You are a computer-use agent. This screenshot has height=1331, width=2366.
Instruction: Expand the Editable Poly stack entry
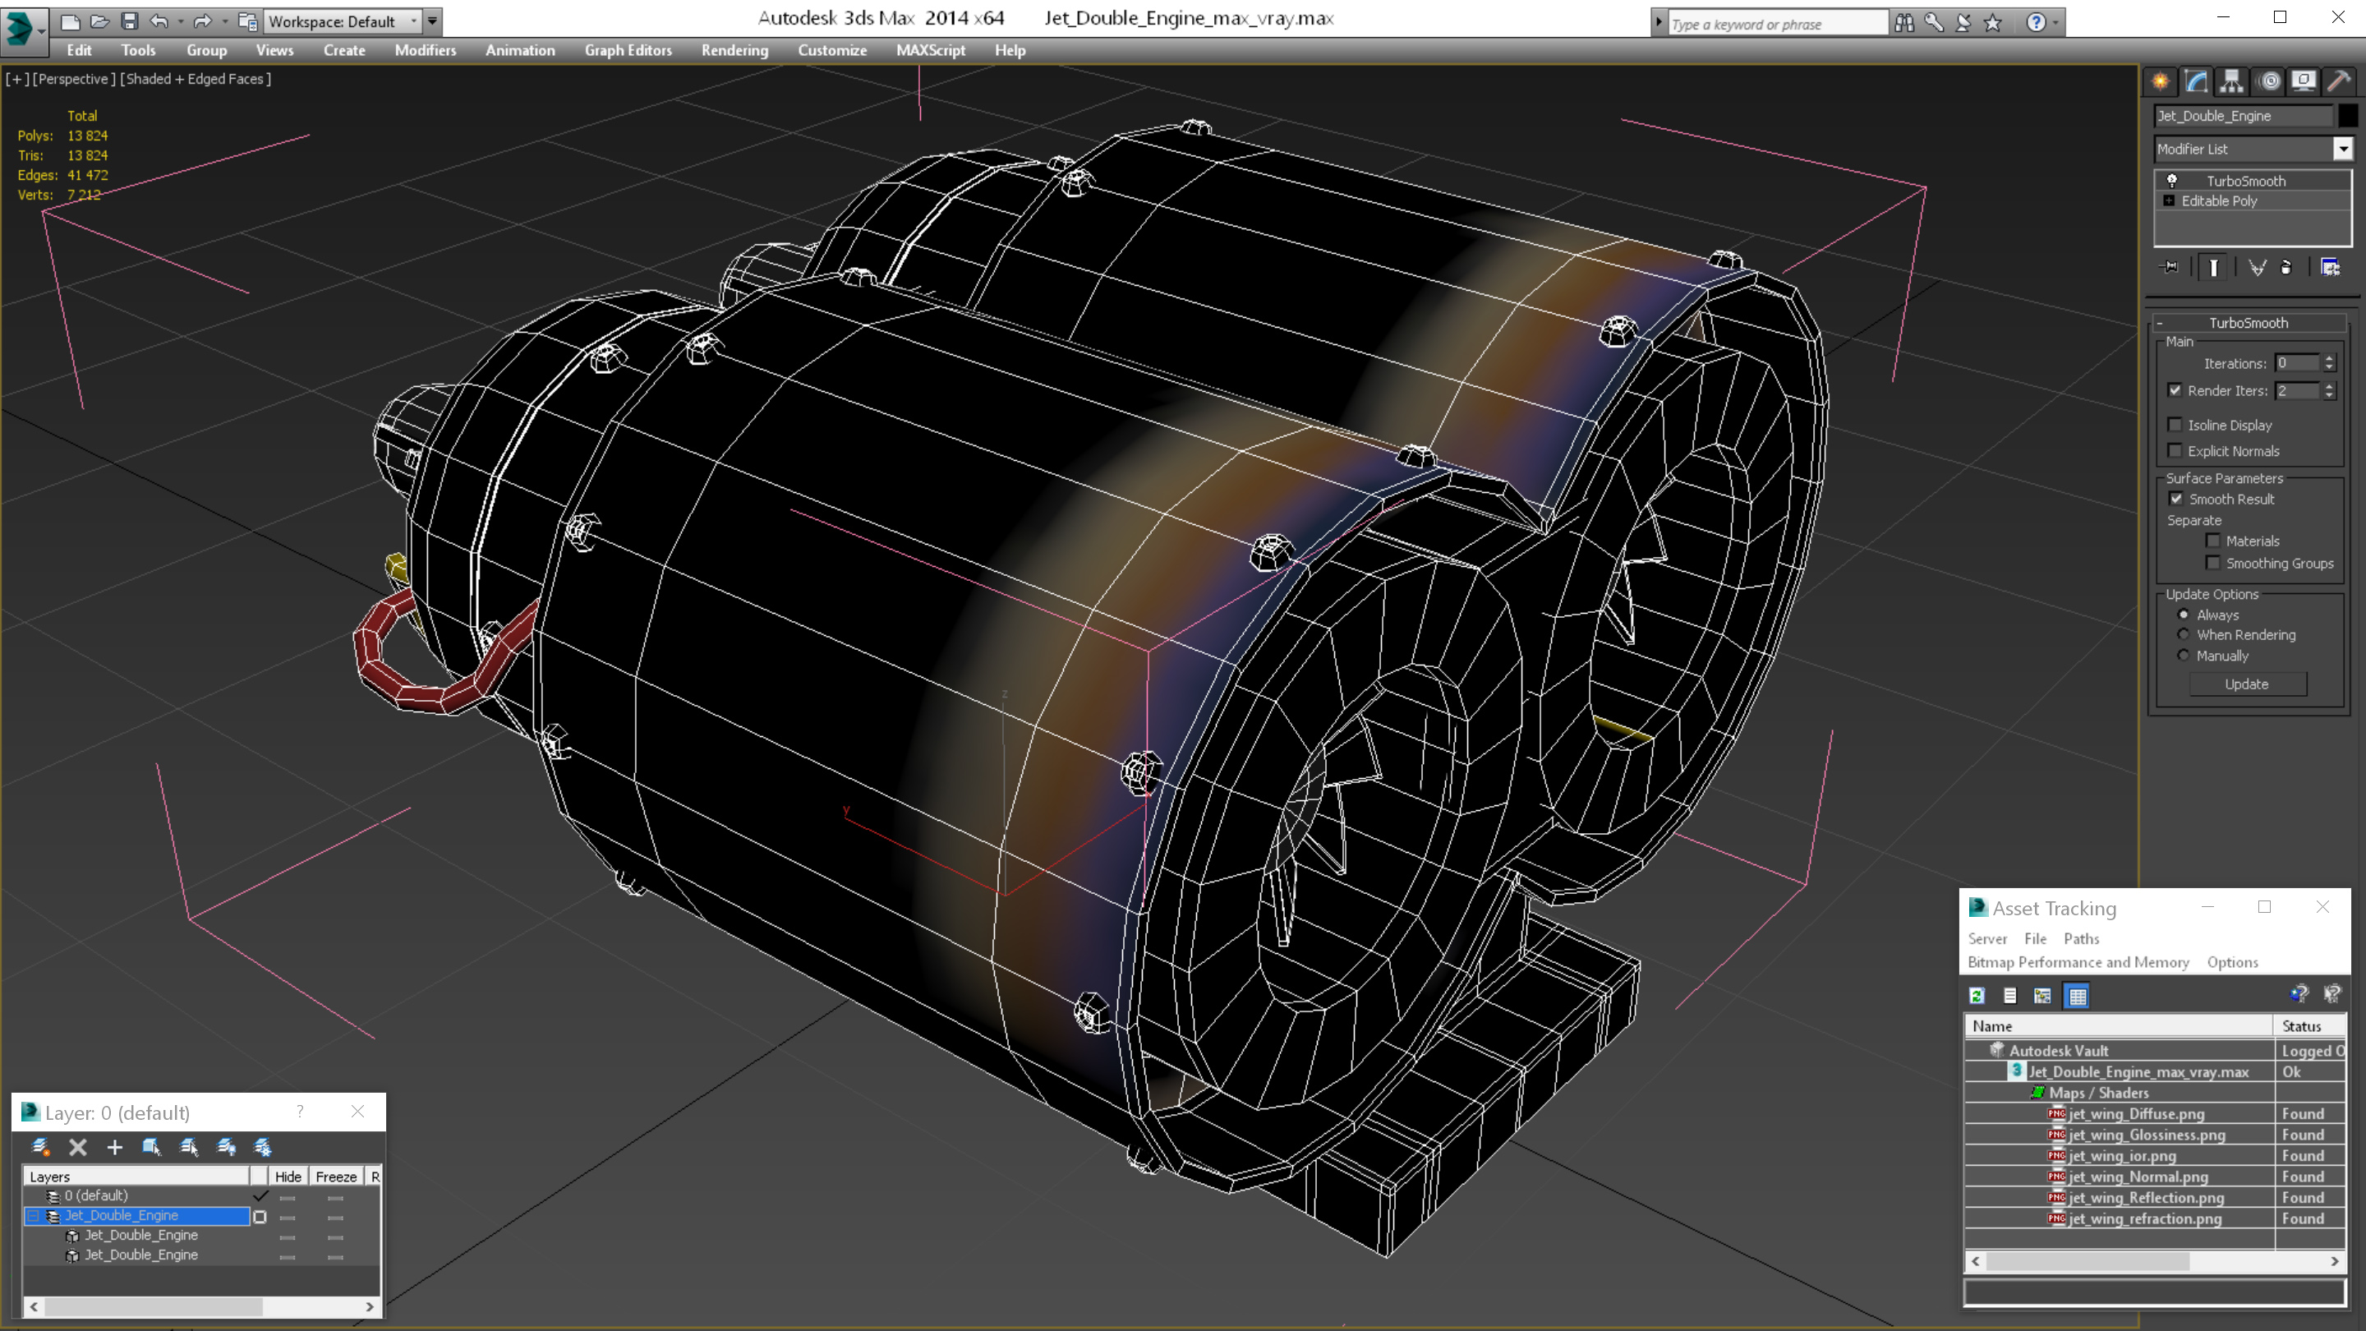2170,201
